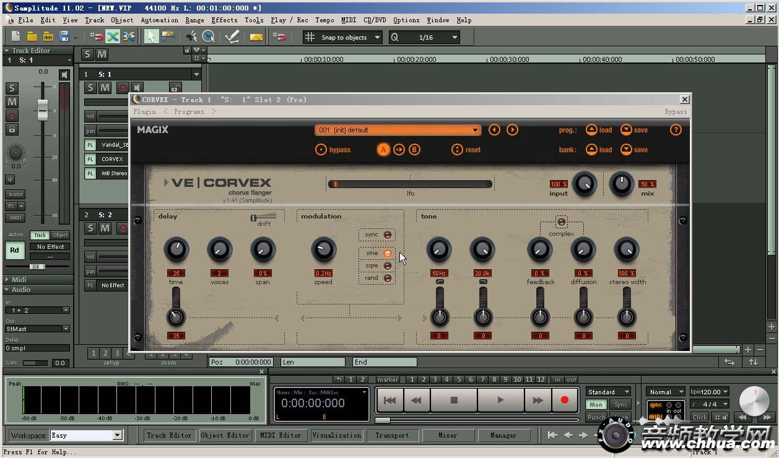Click the save disk toolbar icon
The height and width of the screenshot is (458, 779).
(64, 37)
